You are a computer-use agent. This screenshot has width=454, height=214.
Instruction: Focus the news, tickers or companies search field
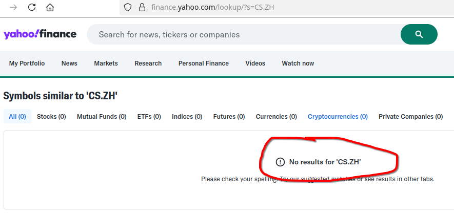click(x=241, y=35)
